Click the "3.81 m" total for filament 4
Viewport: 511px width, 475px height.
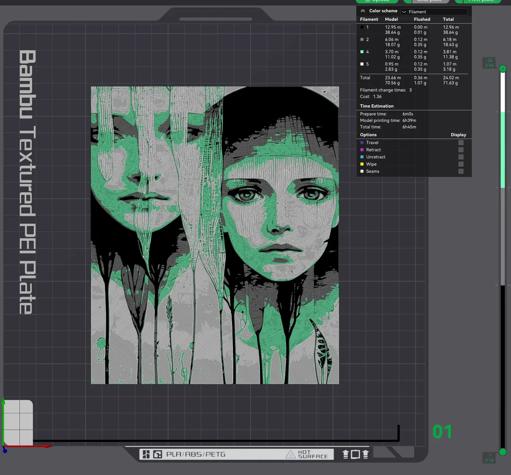(450, 52)
